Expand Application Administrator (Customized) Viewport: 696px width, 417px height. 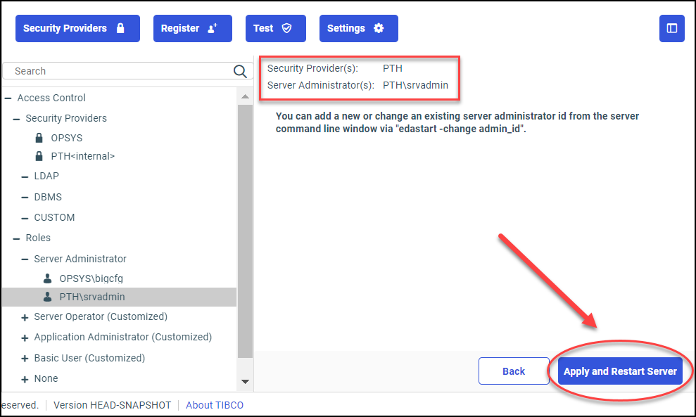tap(24, 337)
